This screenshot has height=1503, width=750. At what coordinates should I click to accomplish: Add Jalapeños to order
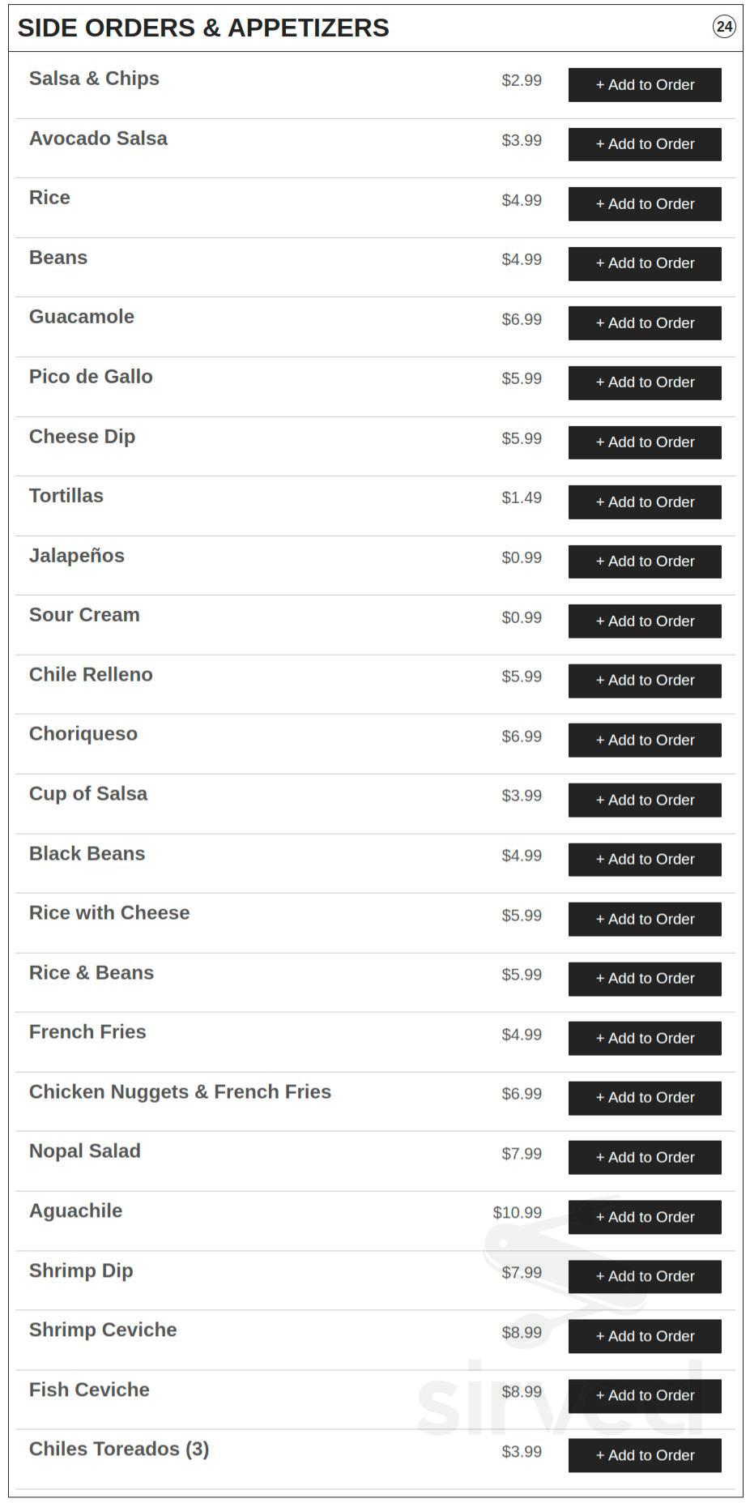[644, 561]
